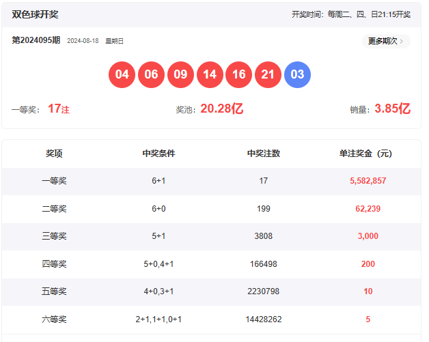
Task: Click the 中奖条件 column header
Action: tap(158, 154)
